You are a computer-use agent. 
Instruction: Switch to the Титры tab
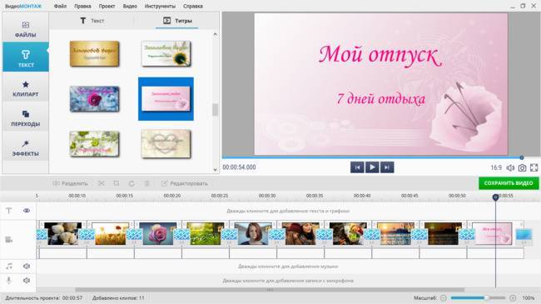tap(177, 21)
